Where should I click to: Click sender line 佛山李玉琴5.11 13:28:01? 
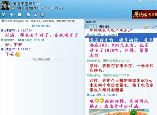coord(16,49)
